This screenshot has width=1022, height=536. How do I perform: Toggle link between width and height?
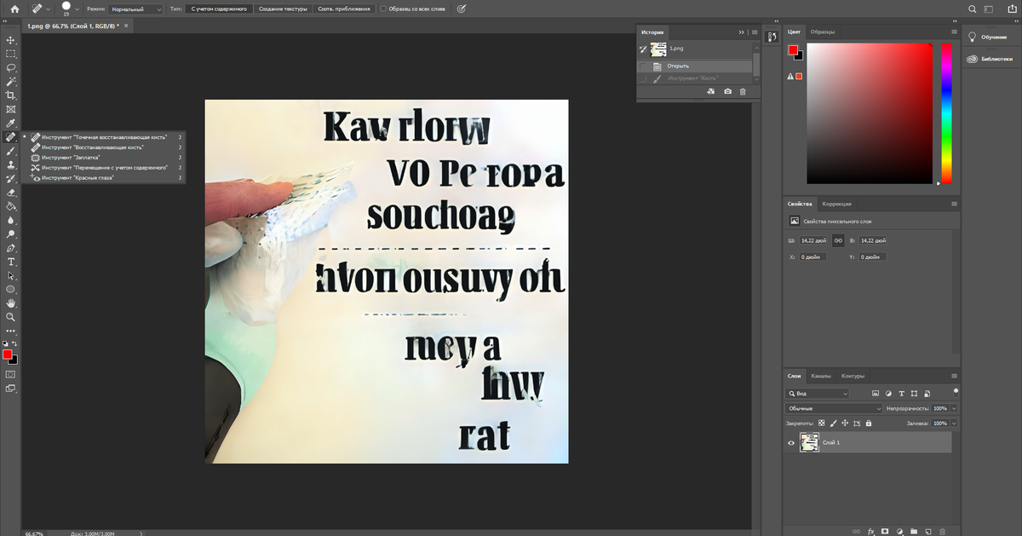click(839, 240)
